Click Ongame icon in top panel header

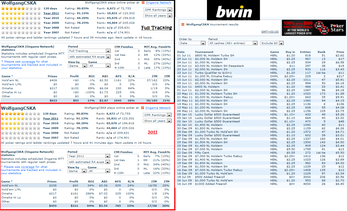coord(143,3)
